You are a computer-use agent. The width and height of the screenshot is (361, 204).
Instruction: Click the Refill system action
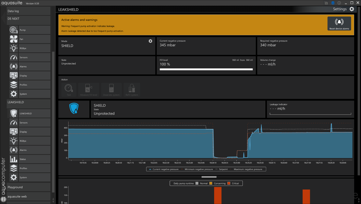pyautogui.click(x=132, y=90)
